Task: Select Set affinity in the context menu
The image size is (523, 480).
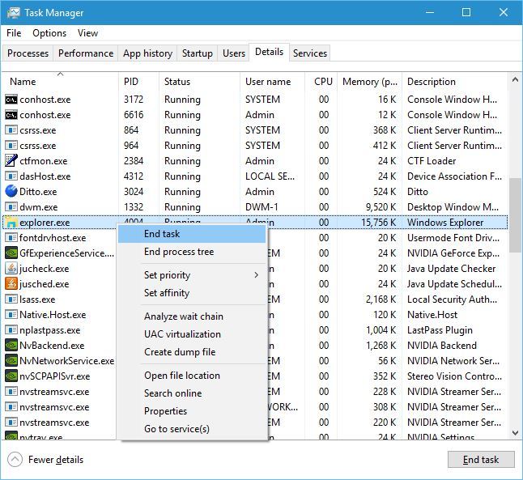Action: pos(192,293)
